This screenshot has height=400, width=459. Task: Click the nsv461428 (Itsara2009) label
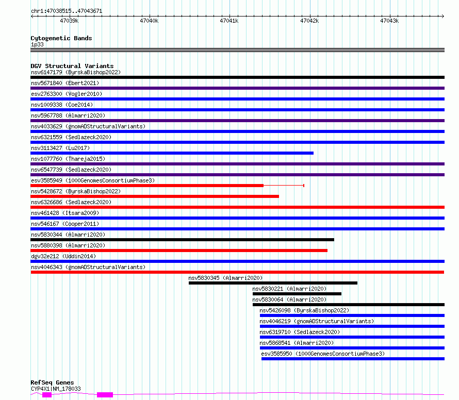click(x=65, y=213)
